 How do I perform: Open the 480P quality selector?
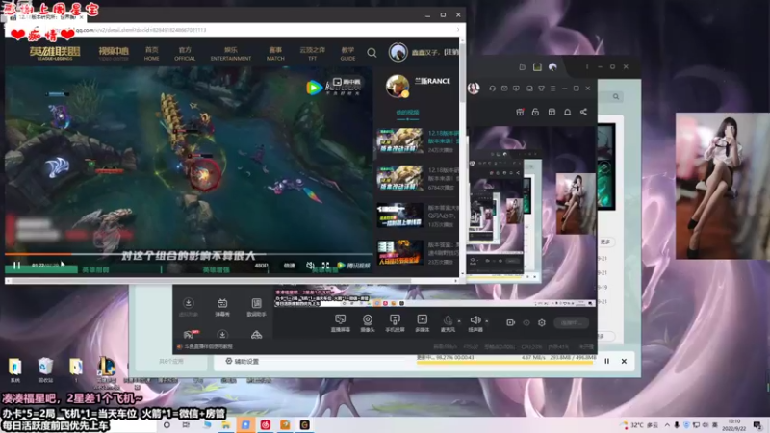click(261, 266)
